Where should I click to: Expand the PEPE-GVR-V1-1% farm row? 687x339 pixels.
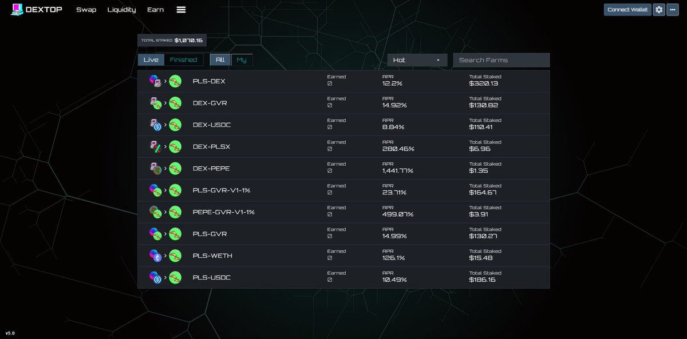[x=343, y=212]
